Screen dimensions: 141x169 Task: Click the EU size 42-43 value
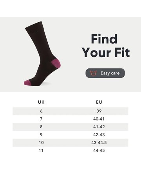99,135
